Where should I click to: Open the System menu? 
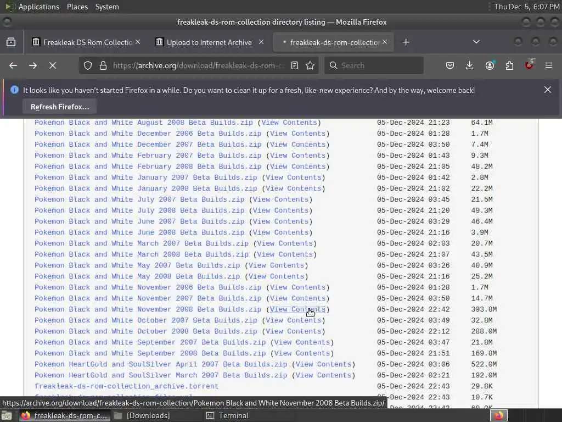click(107, 7)
